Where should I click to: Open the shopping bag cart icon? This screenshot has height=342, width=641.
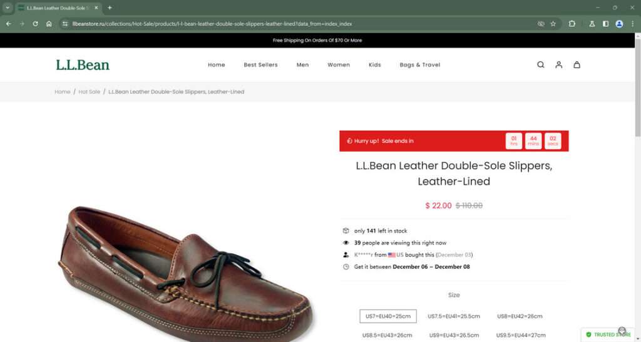tap(577, 64)
